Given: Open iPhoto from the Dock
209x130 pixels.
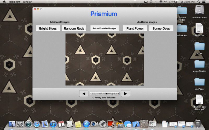Looking at the screenshot, I should [x=119, y=124].
